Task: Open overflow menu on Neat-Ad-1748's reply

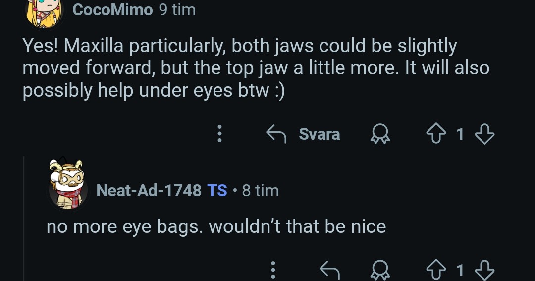Action: click(x=273, y=270)
